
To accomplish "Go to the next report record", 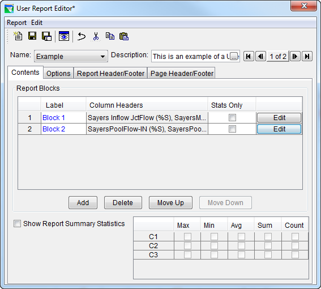I will [295, 56].
